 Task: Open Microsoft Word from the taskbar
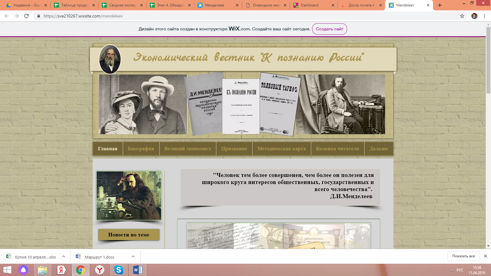[137, 270]
